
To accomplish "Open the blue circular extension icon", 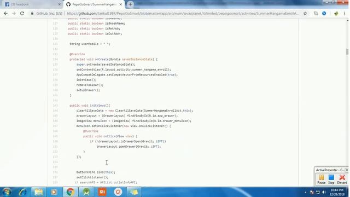I will click(x=324, y=13).
